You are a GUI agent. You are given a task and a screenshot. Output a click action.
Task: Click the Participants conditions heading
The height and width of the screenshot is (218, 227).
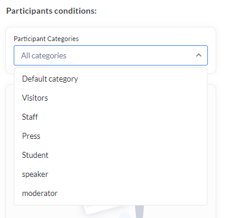tap(51, 11)
